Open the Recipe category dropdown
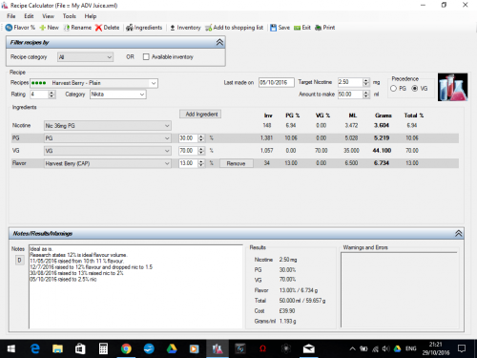Screen dimensions: 477x358 [x=85, y=57]
